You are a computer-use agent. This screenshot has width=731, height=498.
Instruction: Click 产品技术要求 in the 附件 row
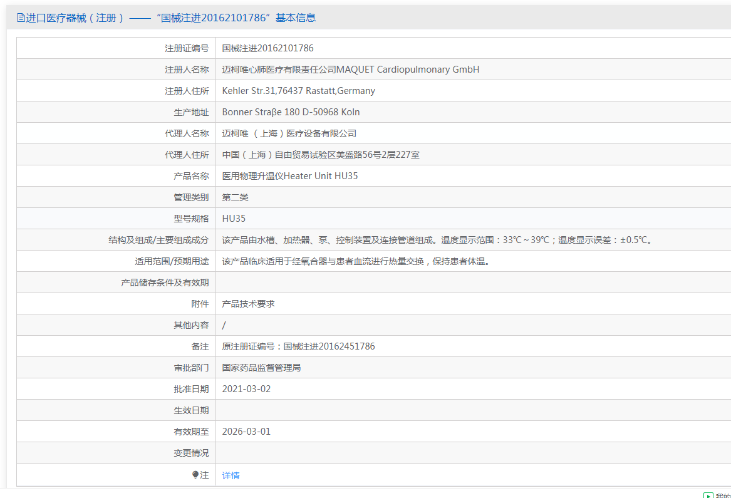pyautogui.click(x=249, y=304)
